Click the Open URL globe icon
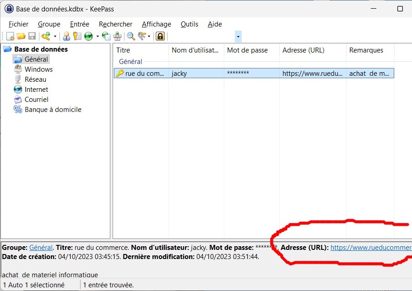 88,36
